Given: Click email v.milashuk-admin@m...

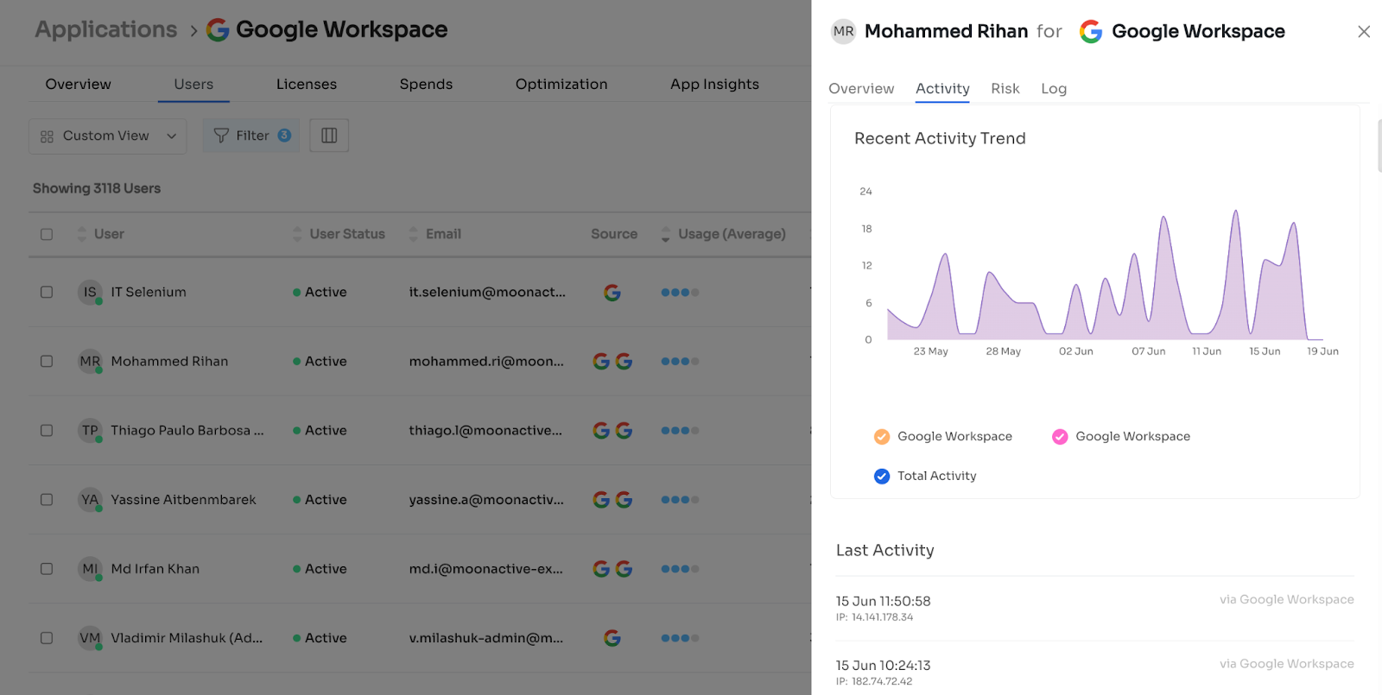Looking at the screenshot, I should coord(485,638).
